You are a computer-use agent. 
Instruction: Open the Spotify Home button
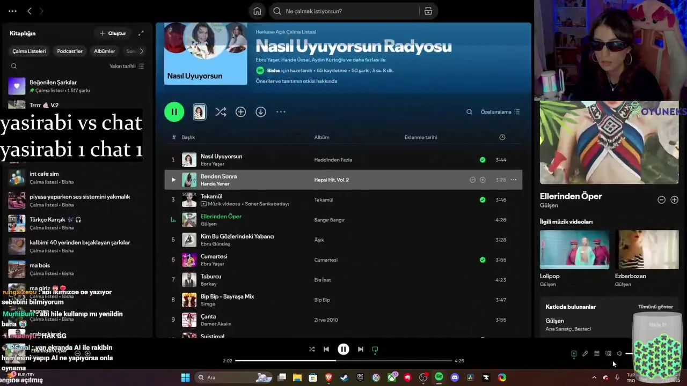point(257,11)
